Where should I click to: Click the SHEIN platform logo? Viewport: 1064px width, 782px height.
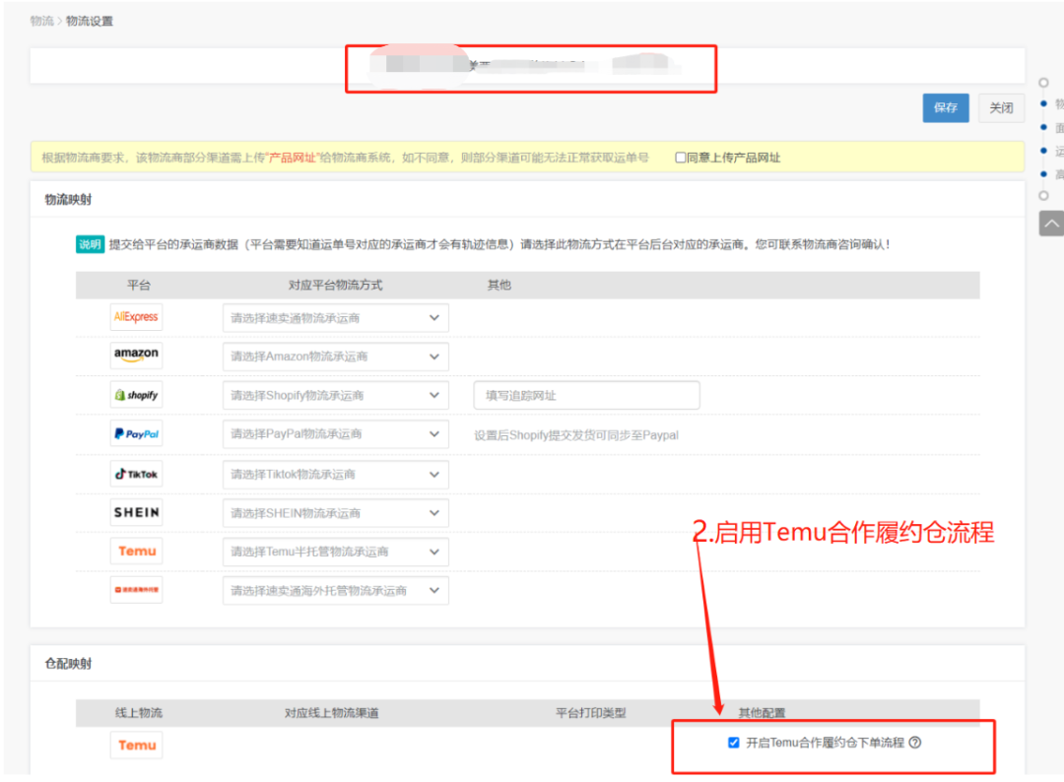tap(136, 512)
